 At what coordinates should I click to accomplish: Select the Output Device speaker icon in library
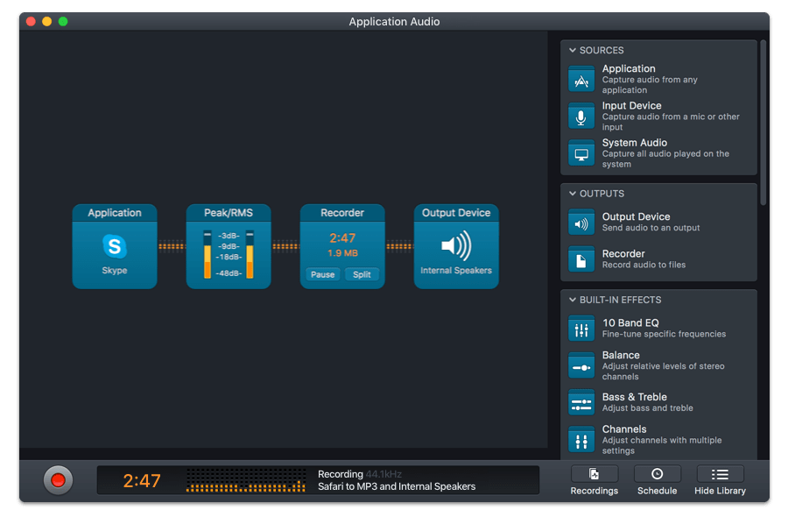click(581, 223)
